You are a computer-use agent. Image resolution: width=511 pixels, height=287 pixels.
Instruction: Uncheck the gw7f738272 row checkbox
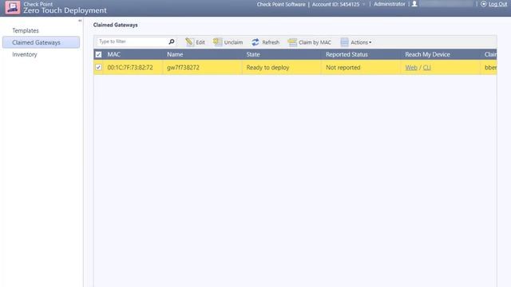coord(98,67)
